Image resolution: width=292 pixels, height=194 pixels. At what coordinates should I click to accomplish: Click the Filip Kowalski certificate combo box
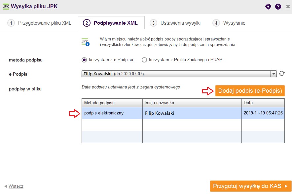[x=179, y=74]
